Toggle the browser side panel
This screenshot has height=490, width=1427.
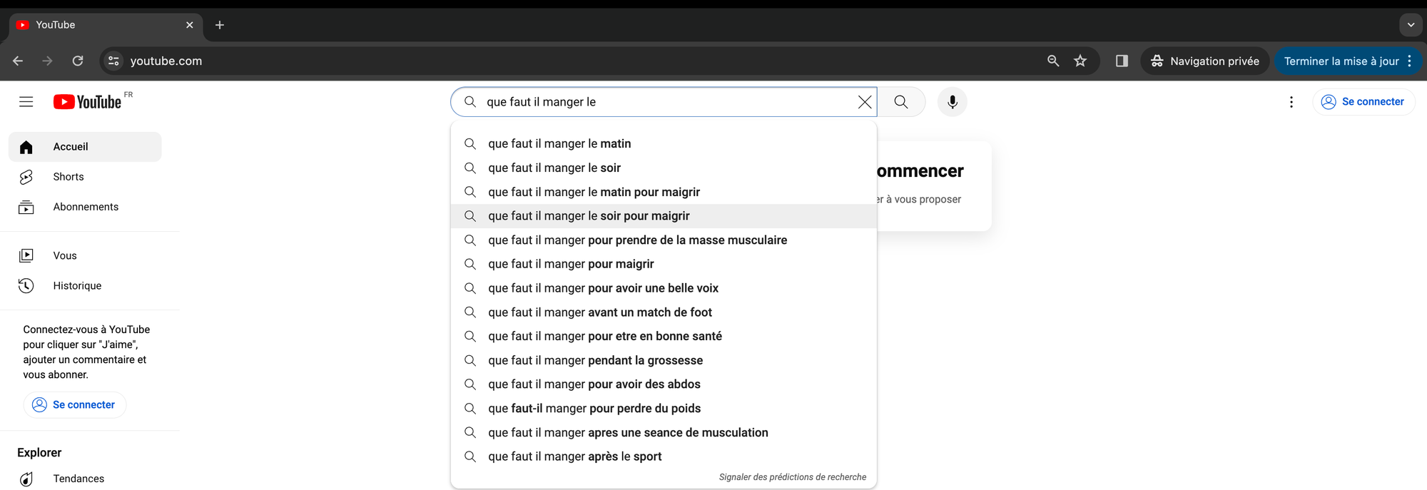coord(1122,61)
